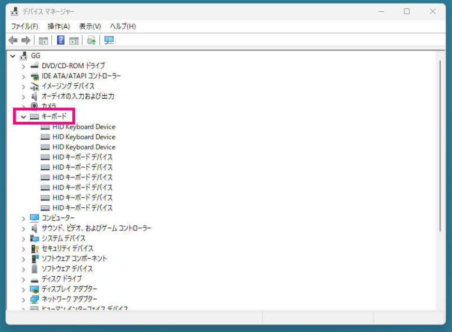Click the コンピューター monitor icon
The width and height of the screenshot is (452, 332).
[x=34, y=218]
